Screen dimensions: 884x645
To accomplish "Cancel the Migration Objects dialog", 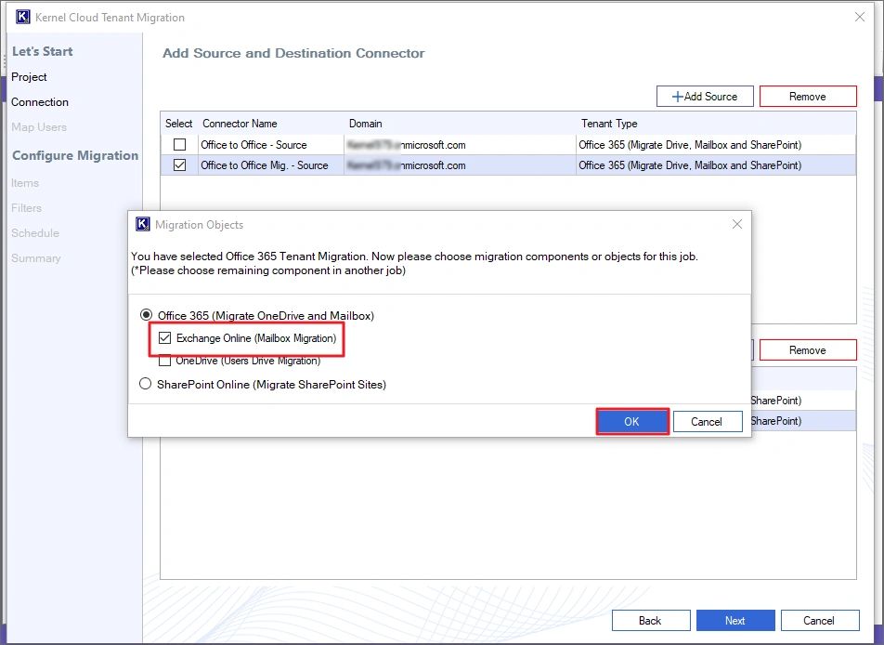I will [x=708, y=421].
